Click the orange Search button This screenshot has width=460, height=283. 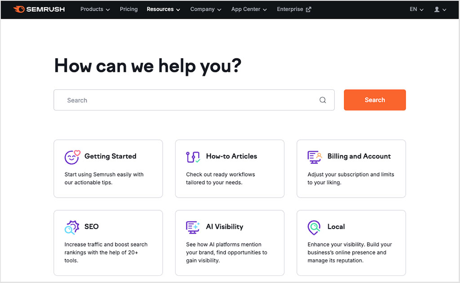[x=375, y=100]
